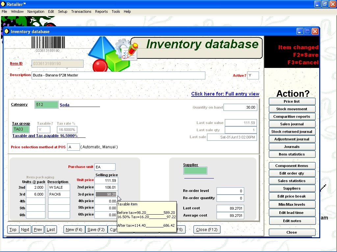
Task: Go to the Next record
Action: (x=25, y=230)
